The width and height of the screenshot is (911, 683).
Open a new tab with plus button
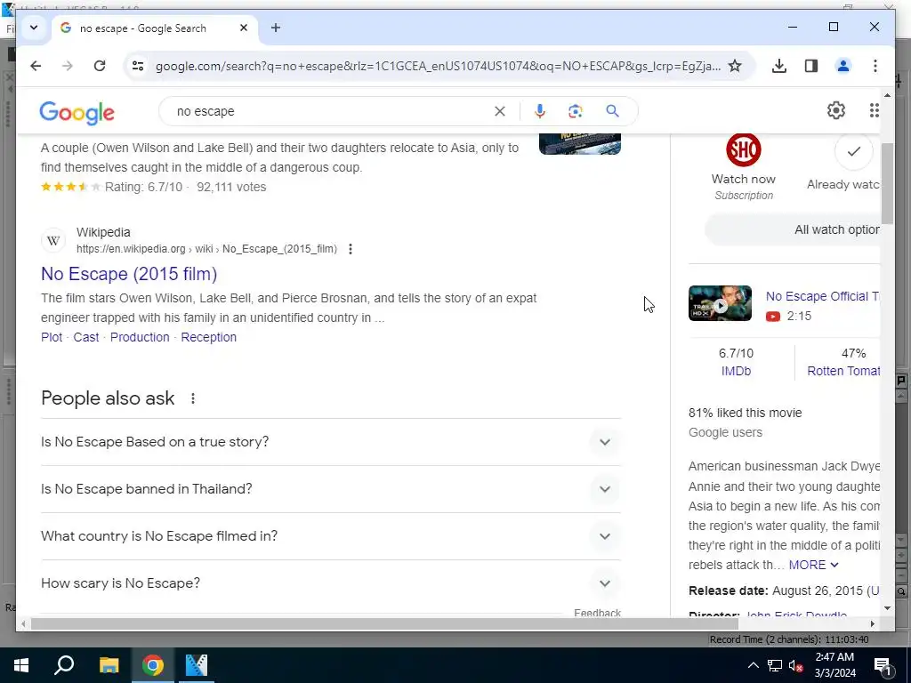coord(276,28)
